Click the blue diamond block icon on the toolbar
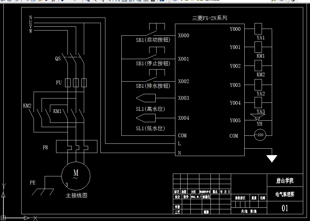Viewport: 310px width, 221px height. [175, 1]
